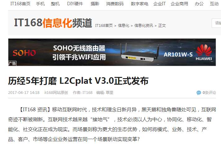Image resolution: width=221 pixels, height=144 pixels.
Task: Click the search input field
Action: point(216,23)
